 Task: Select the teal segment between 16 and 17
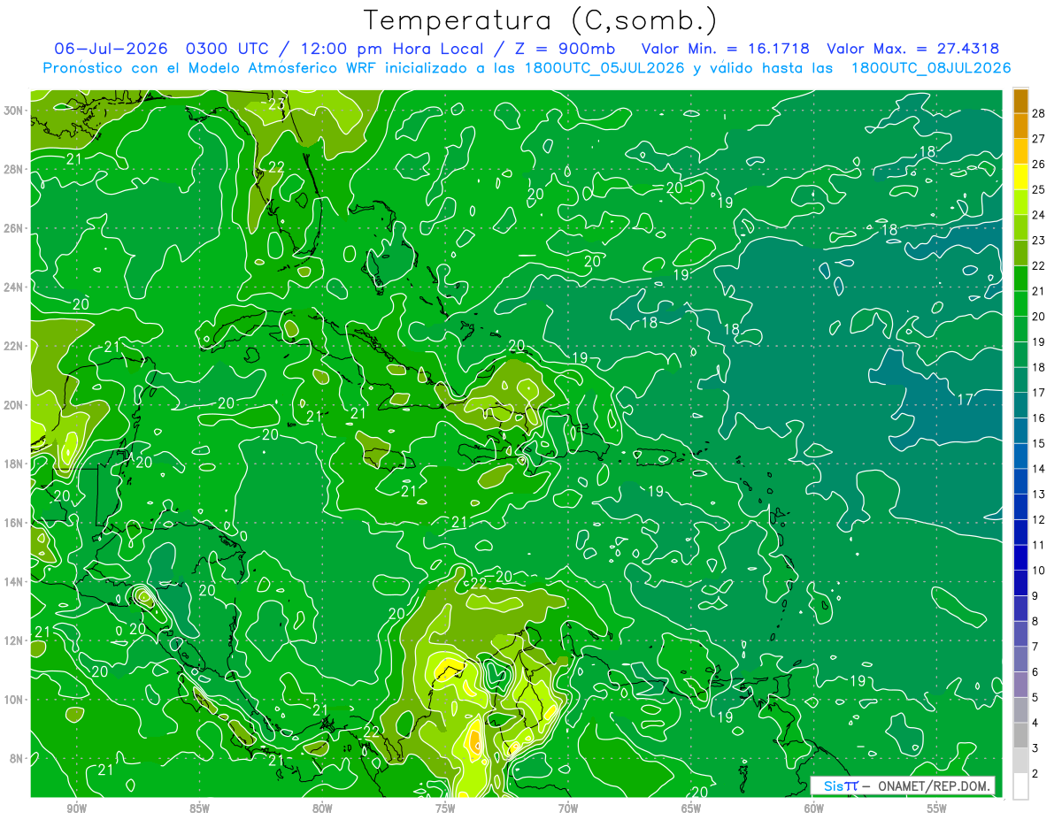point(1020,405)
